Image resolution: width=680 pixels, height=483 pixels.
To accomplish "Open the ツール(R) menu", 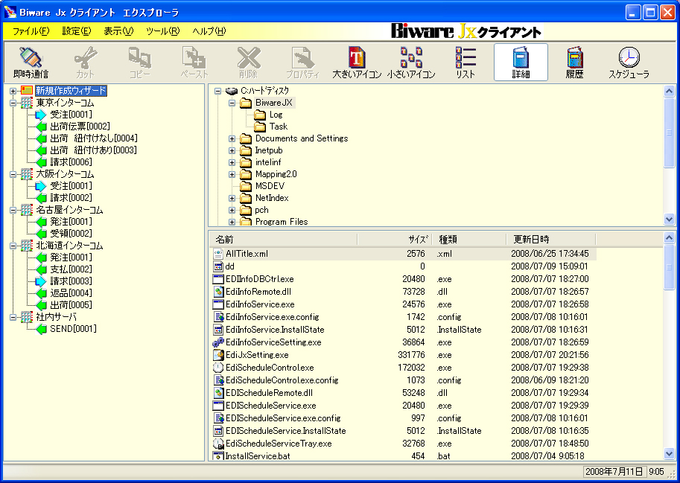I will [x=162, y=31].
